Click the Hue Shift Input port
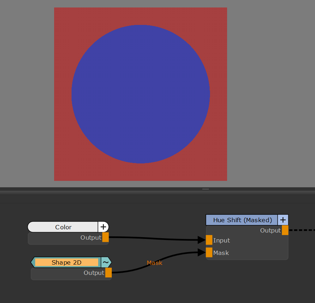315x303 pixels. click(209, 240)
